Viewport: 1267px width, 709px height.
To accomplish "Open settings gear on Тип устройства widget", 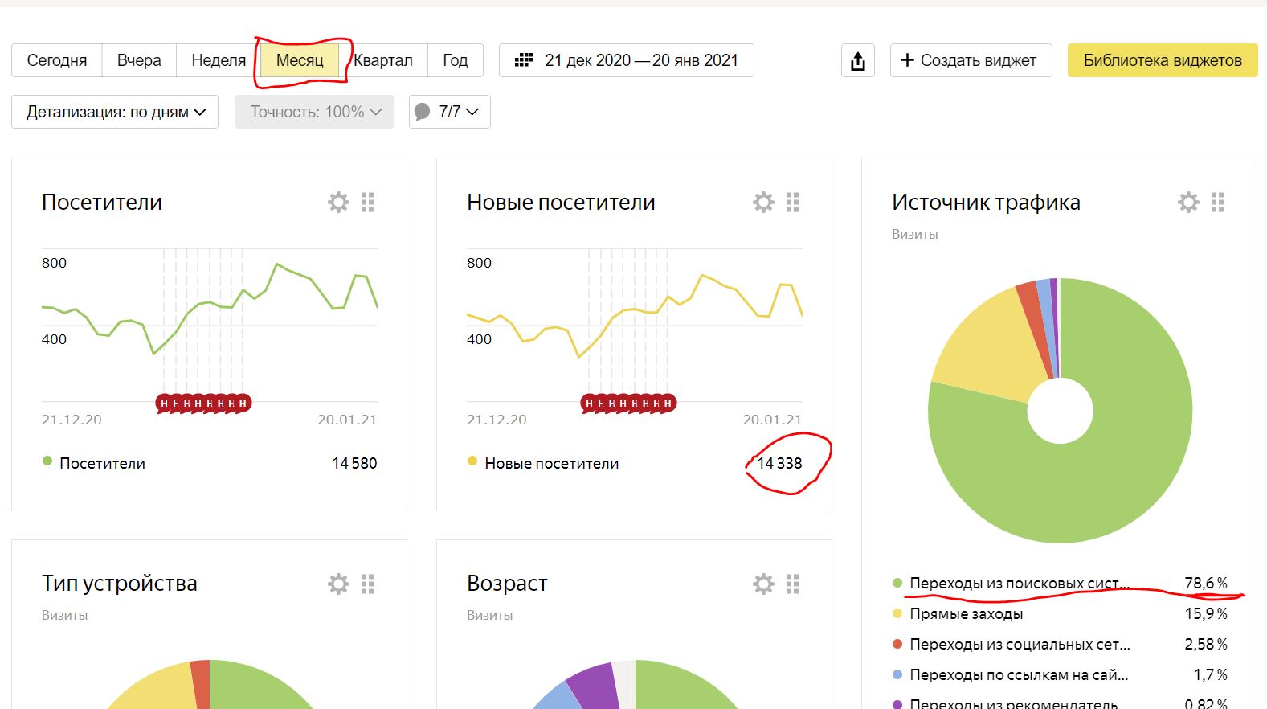I will click(338, 584).
